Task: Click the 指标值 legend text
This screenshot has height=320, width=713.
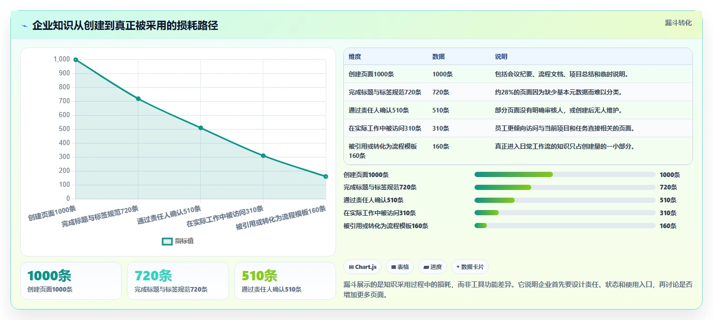Action: click(184, 241)
